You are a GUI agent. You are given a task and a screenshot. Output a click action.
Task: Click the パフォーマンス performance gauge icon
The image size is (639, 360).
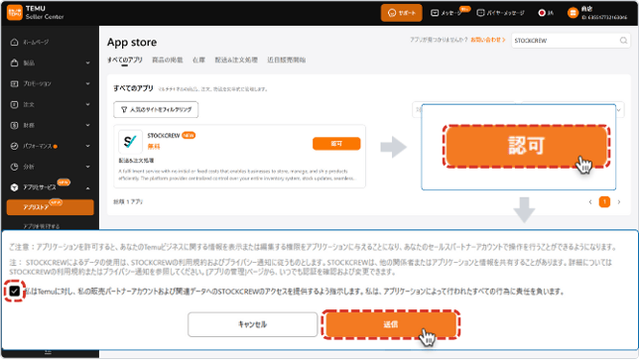tap(14, 146)
